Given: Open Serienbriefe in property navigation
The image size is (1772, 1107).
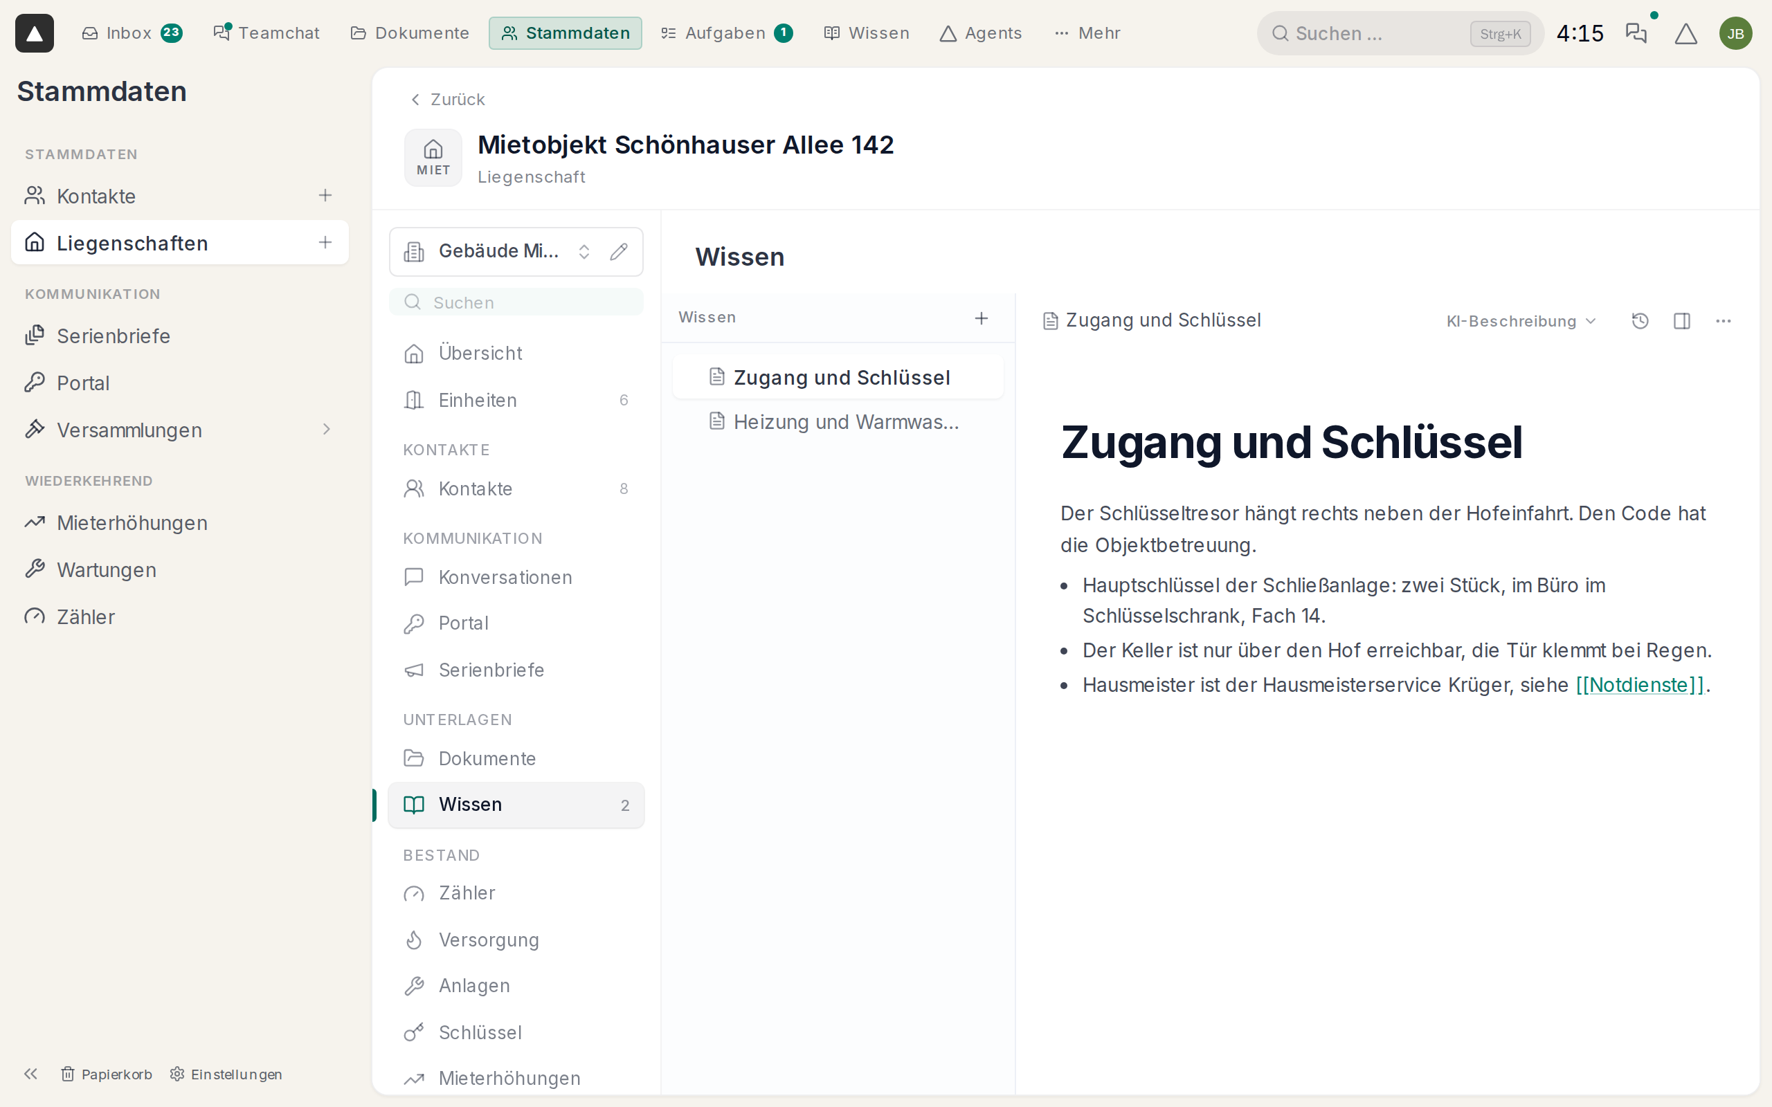Looking at the screenshot, I should pos(516,670).
